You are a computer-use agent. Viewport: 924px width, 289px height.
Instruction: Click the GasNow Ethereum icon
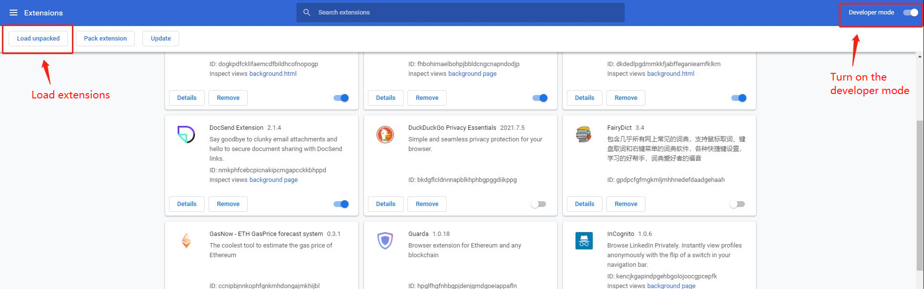tap(186, 240)
